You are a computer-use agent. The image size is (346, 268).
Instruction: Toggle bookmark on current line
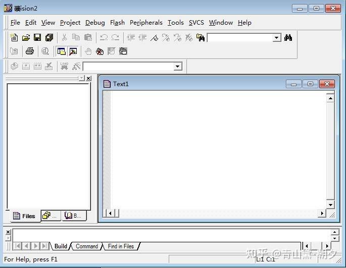[x=154, y=38]
